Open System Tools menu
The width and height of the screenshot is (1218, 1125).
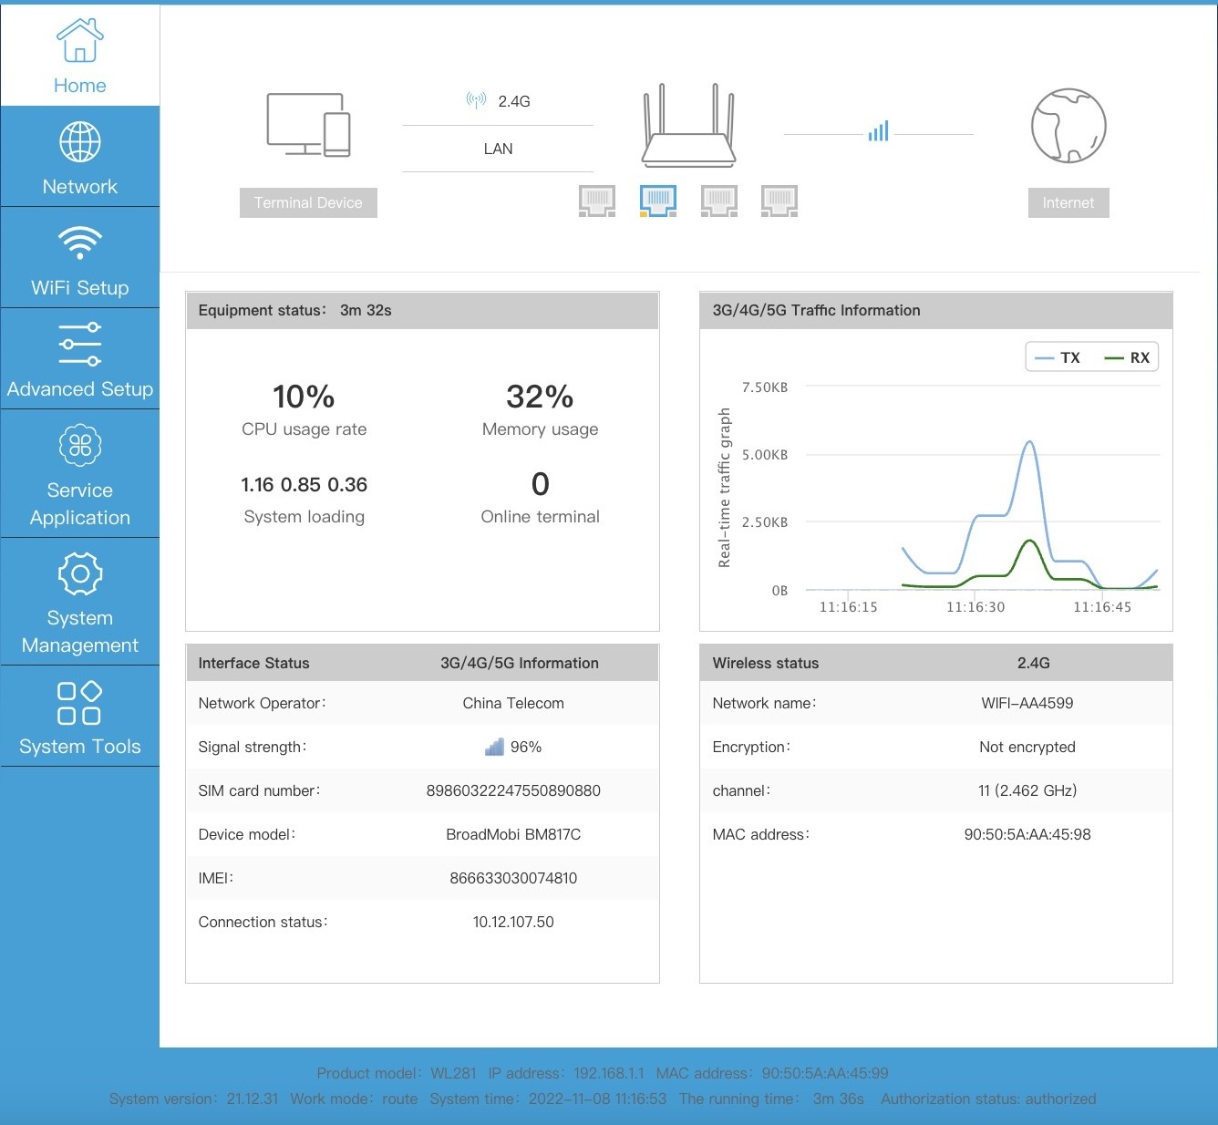(x=80, y=717)
